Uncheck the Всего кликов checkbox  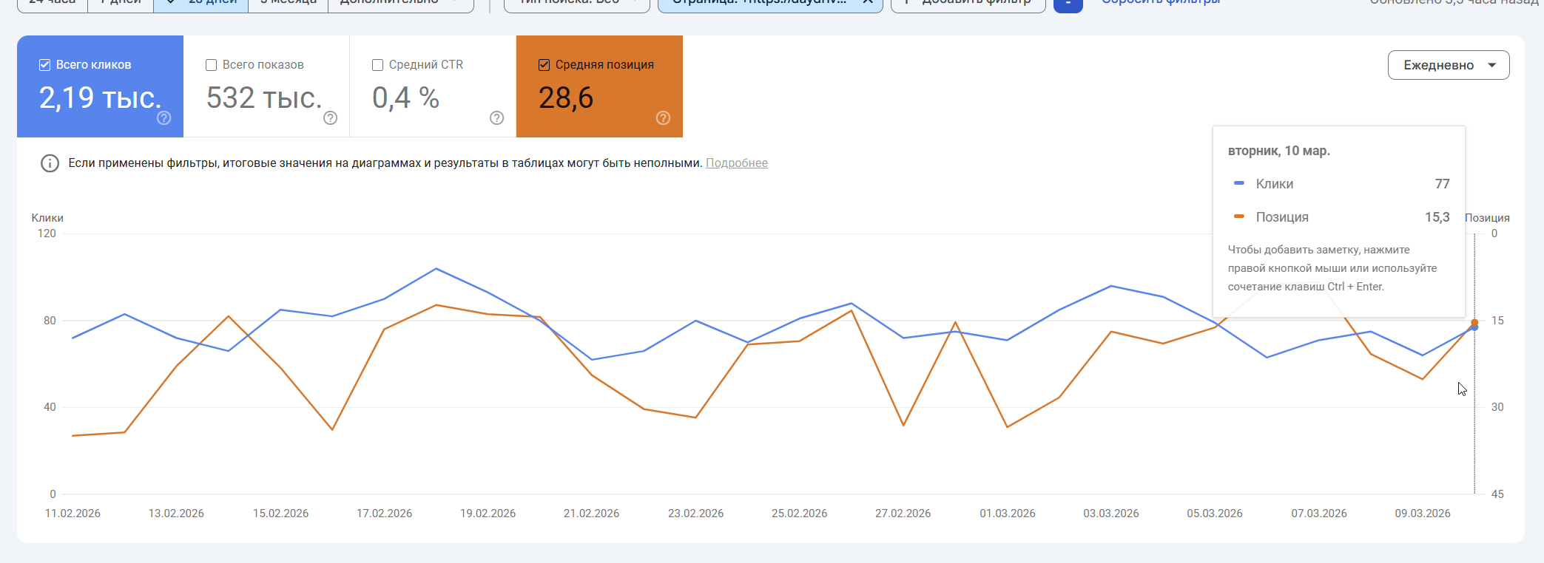(x=44, y=65)
